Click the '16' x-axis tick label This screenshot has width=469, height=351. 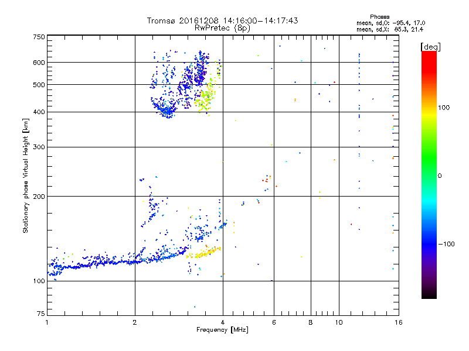point(399,322)
